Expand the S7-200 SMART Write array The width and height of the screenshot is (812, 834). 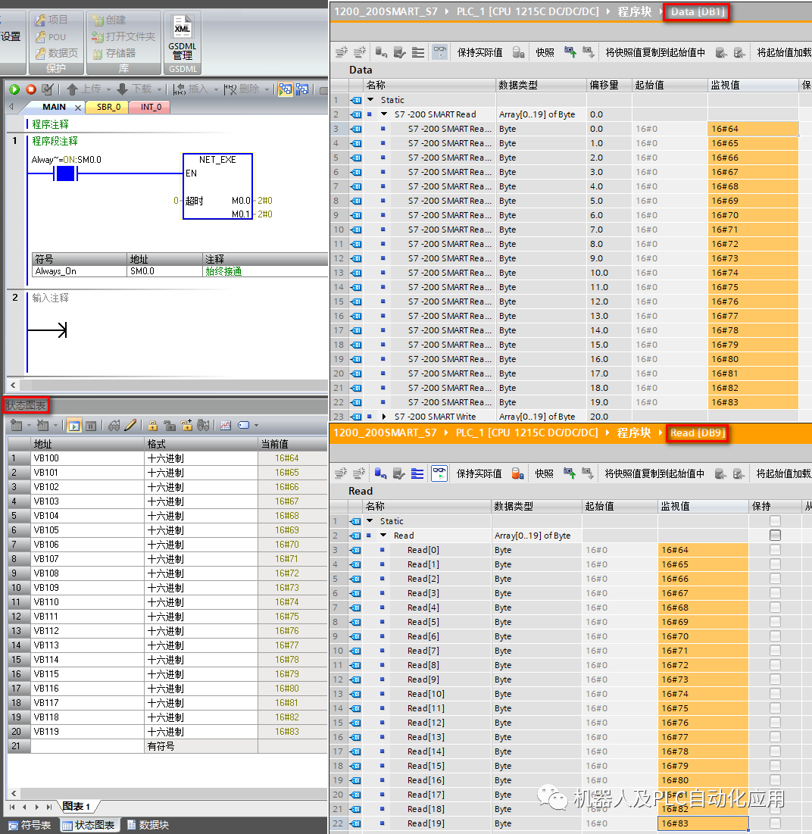point(384,417)
